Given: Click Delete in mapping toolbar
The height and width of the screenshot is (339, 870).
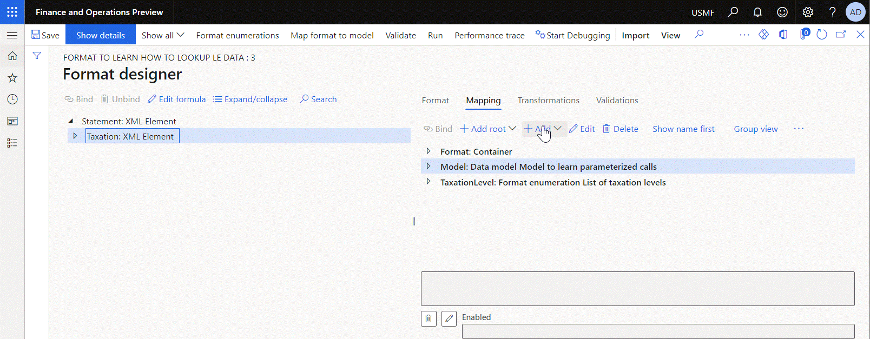Looking at the screenshot, I should [620, 129].
